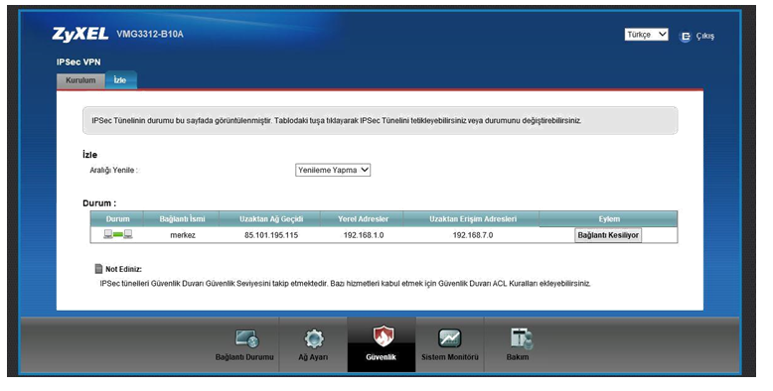Select the İzle tab

click(120, 80)
